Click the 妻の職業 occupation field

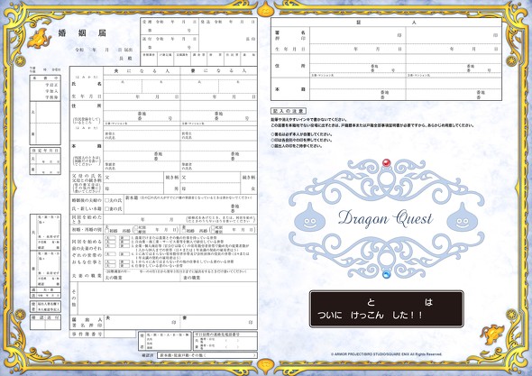219,278
